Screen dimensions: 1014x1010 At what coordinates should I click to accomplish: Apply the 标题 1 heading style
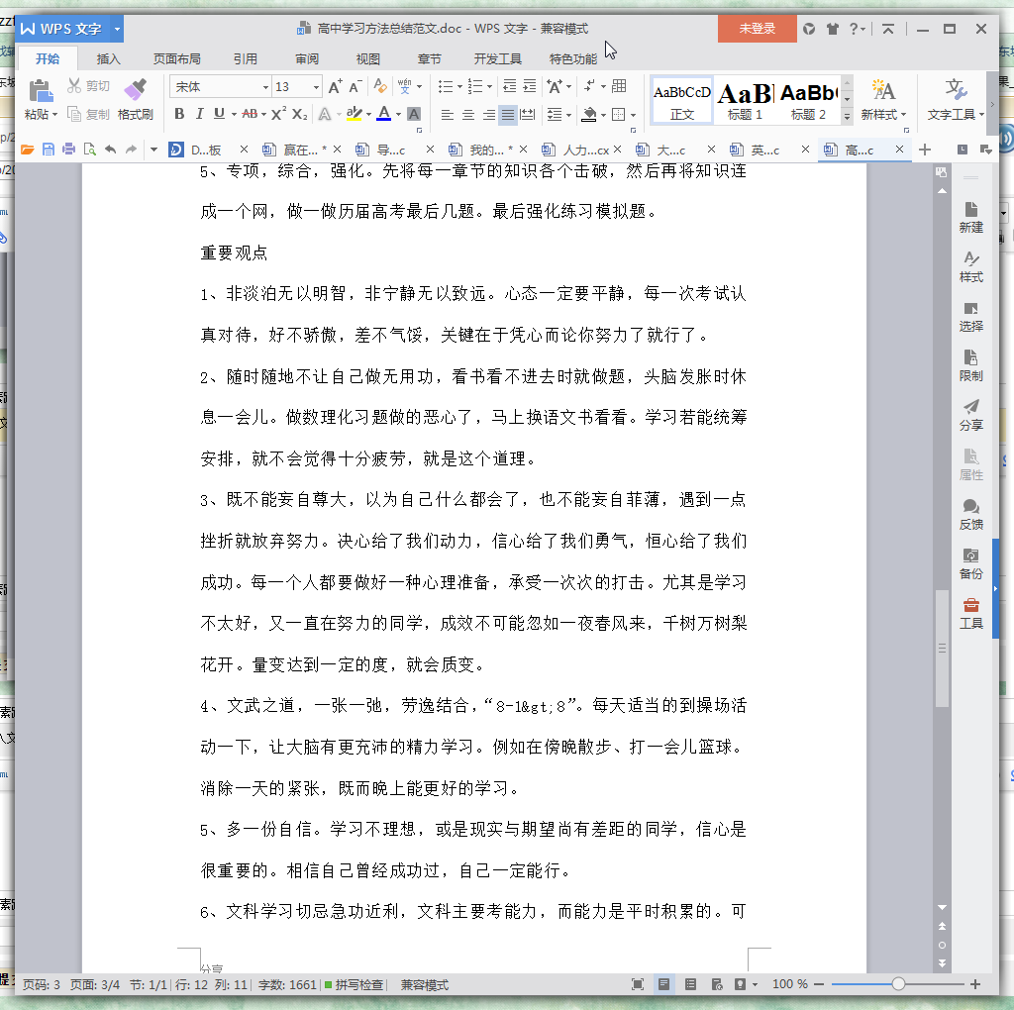[745, 100]
